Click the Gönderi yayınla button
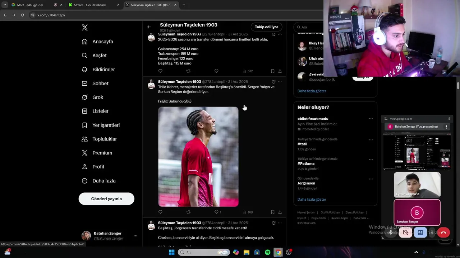Image resolution: width=460 pixels, height=258 pixels. tap(106, 199)
